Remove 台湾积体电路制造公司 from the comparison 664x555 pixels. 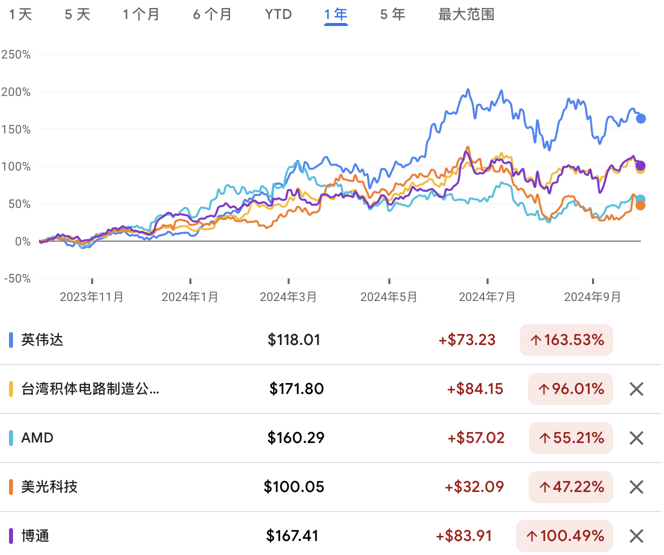[636, 389]
